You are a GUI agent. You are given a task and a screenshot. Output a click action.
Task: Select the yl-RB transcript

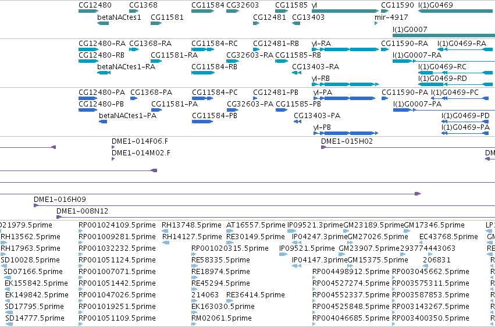(345, 84)
